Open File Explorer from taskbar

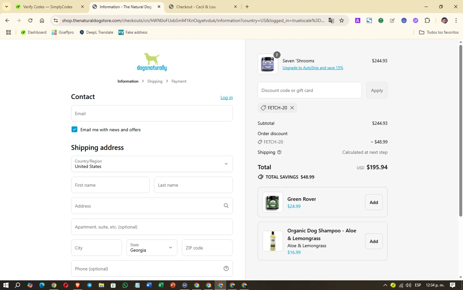tap(101, 285)
